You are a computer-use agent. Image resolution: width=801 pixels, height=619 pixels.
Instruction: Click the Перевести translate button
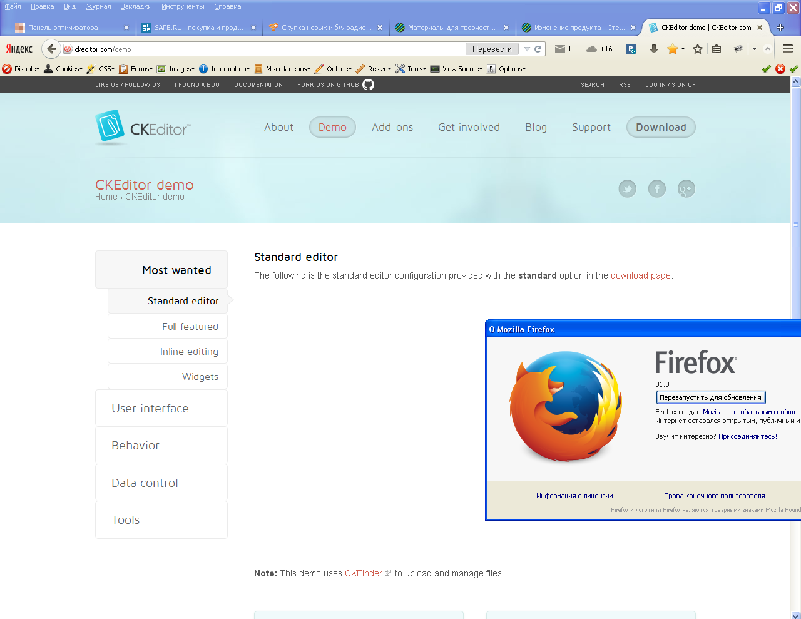[x=492, y=49]
